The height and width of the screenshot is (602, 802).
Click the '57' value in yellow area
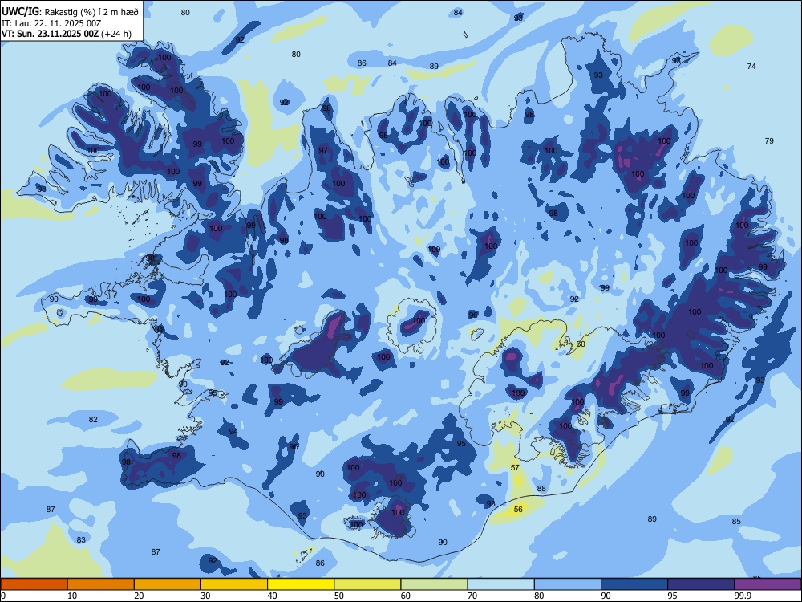pyautogui.click(x=515, y=467)
